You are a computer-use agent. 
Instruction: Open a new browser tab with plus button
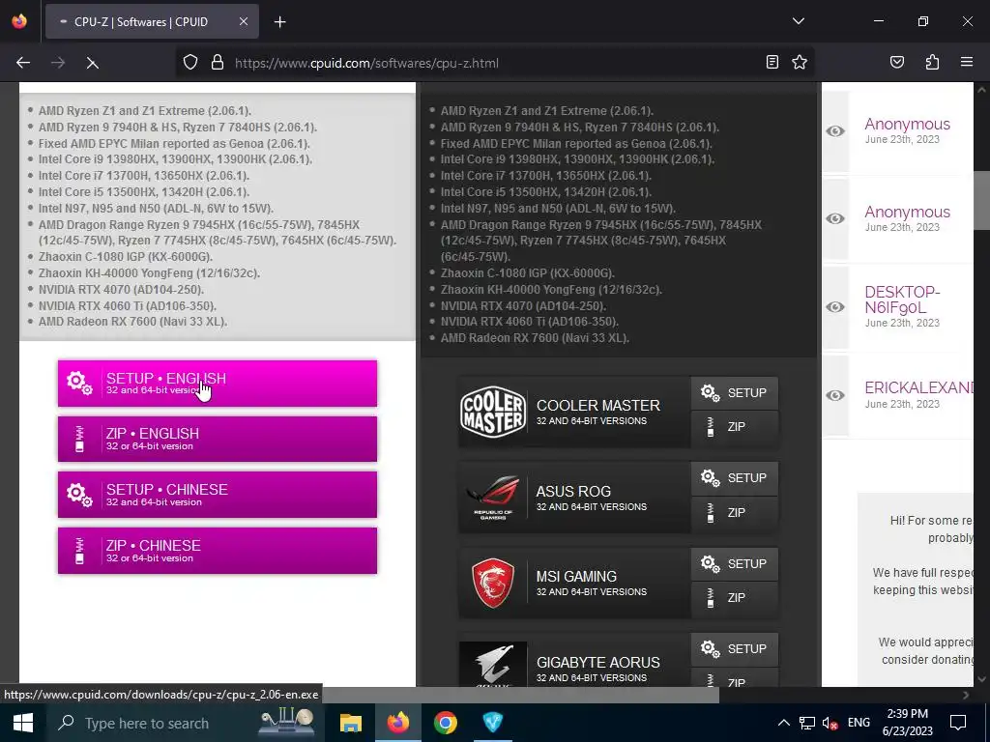[x=279, y=22]
